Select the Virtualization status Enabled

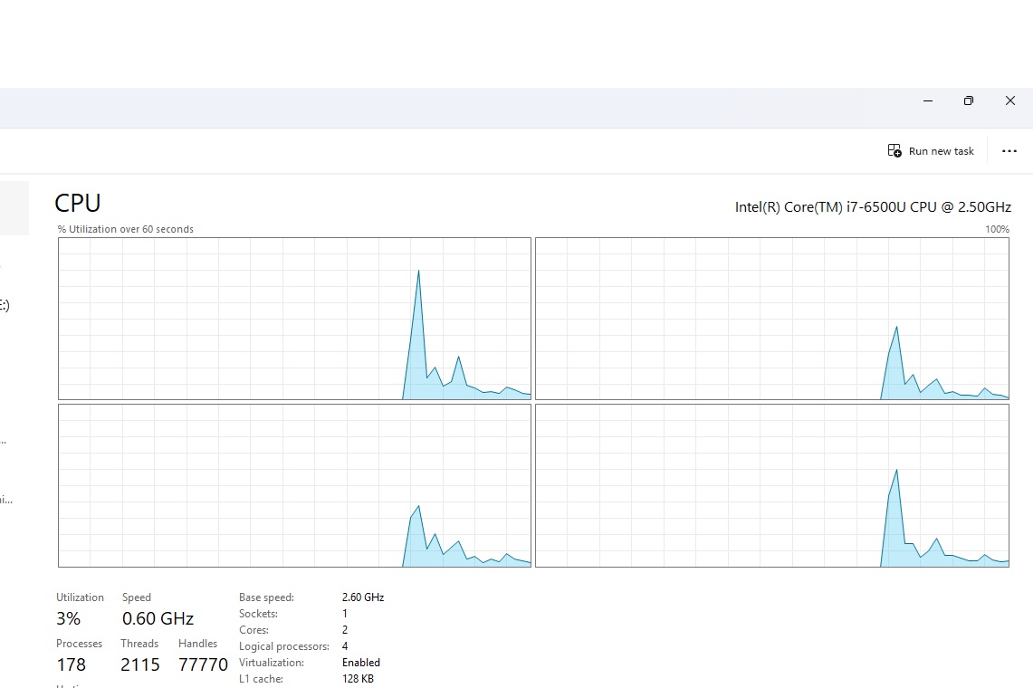tap(361, 663)
